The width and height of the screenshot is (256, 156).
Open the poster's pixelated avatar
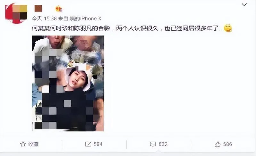16,13
